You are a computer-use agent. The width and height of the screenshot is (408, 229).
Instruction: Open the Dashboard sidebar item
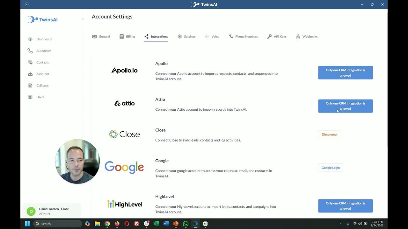40,39
